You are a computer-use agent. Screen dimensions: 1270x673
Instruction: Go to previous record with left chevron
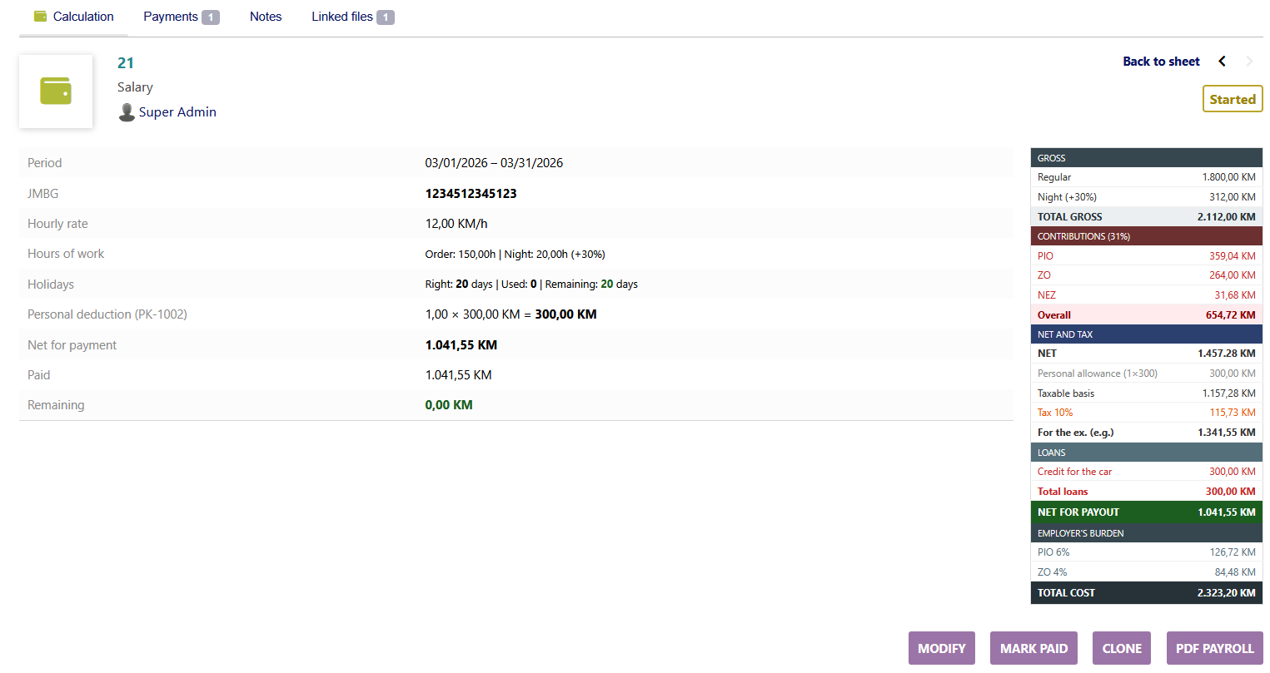[1222, 62]
